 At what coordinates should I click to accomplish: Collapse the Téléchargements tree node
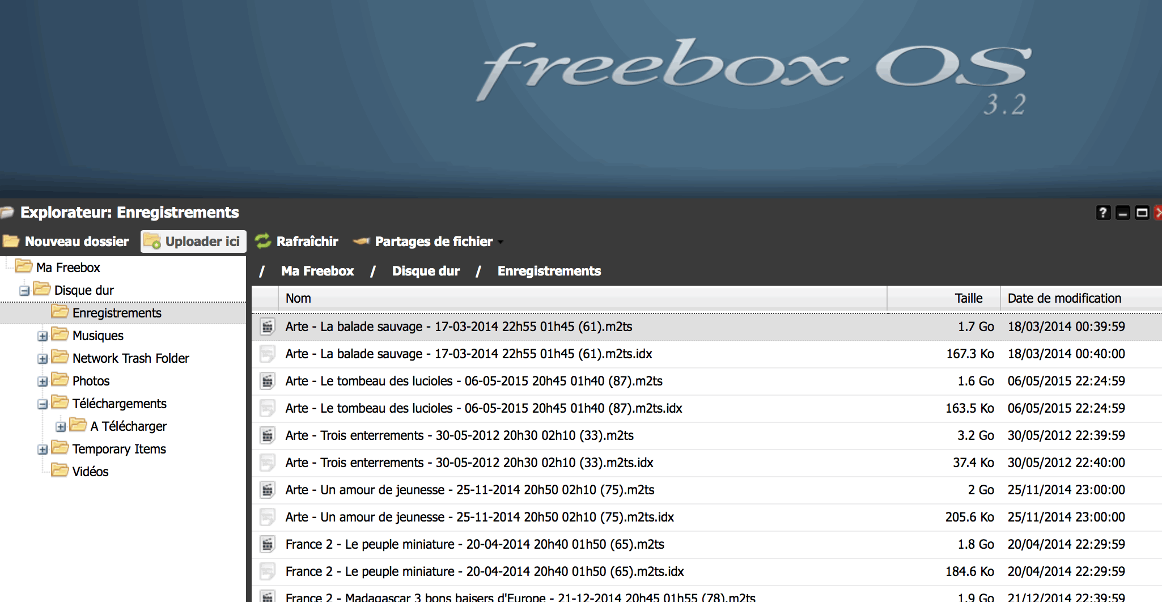tap(43, 404)
